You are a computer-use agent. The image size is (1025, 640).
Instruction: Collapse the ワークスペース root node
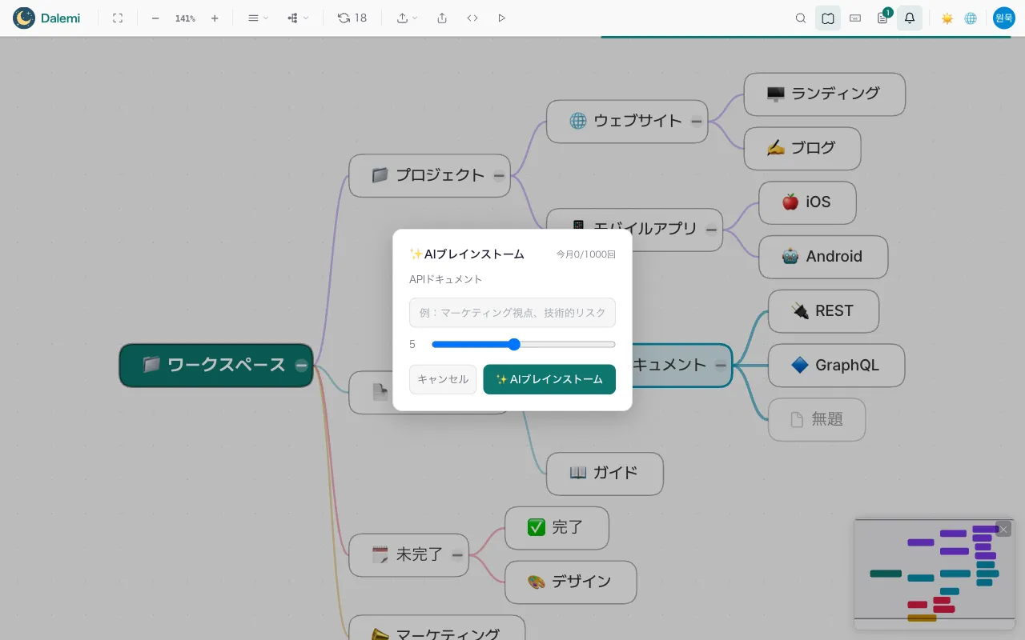[x=301, y=365]
